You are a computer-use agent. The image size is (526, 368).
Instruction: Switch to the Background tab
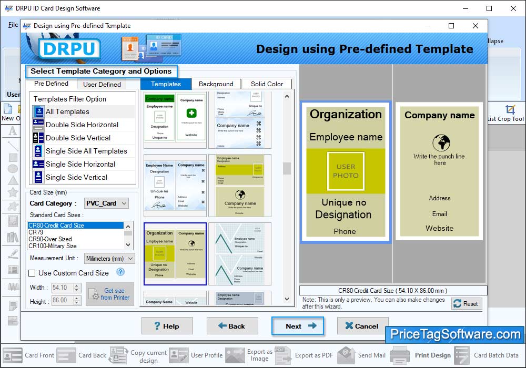(216, 84)
